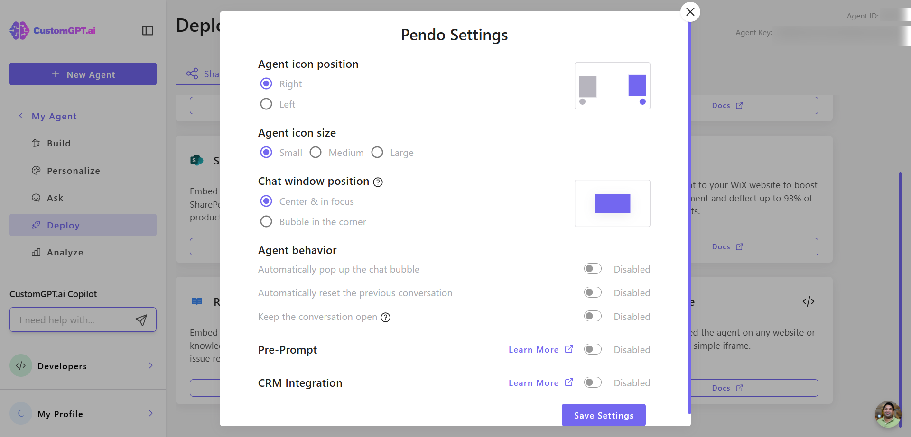Viewport: 911px width, 437px height.
Task: Select the Left agent icon position
Action: coord(266,104)
